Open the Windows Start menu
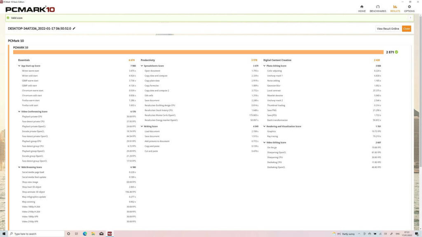 pos(4,234)
